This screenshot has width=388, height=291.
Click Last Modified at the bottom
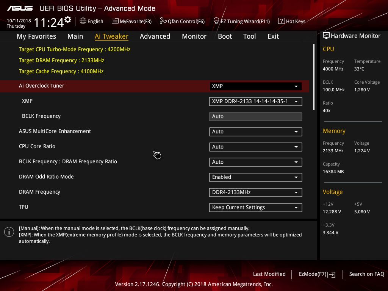(269, 274)
